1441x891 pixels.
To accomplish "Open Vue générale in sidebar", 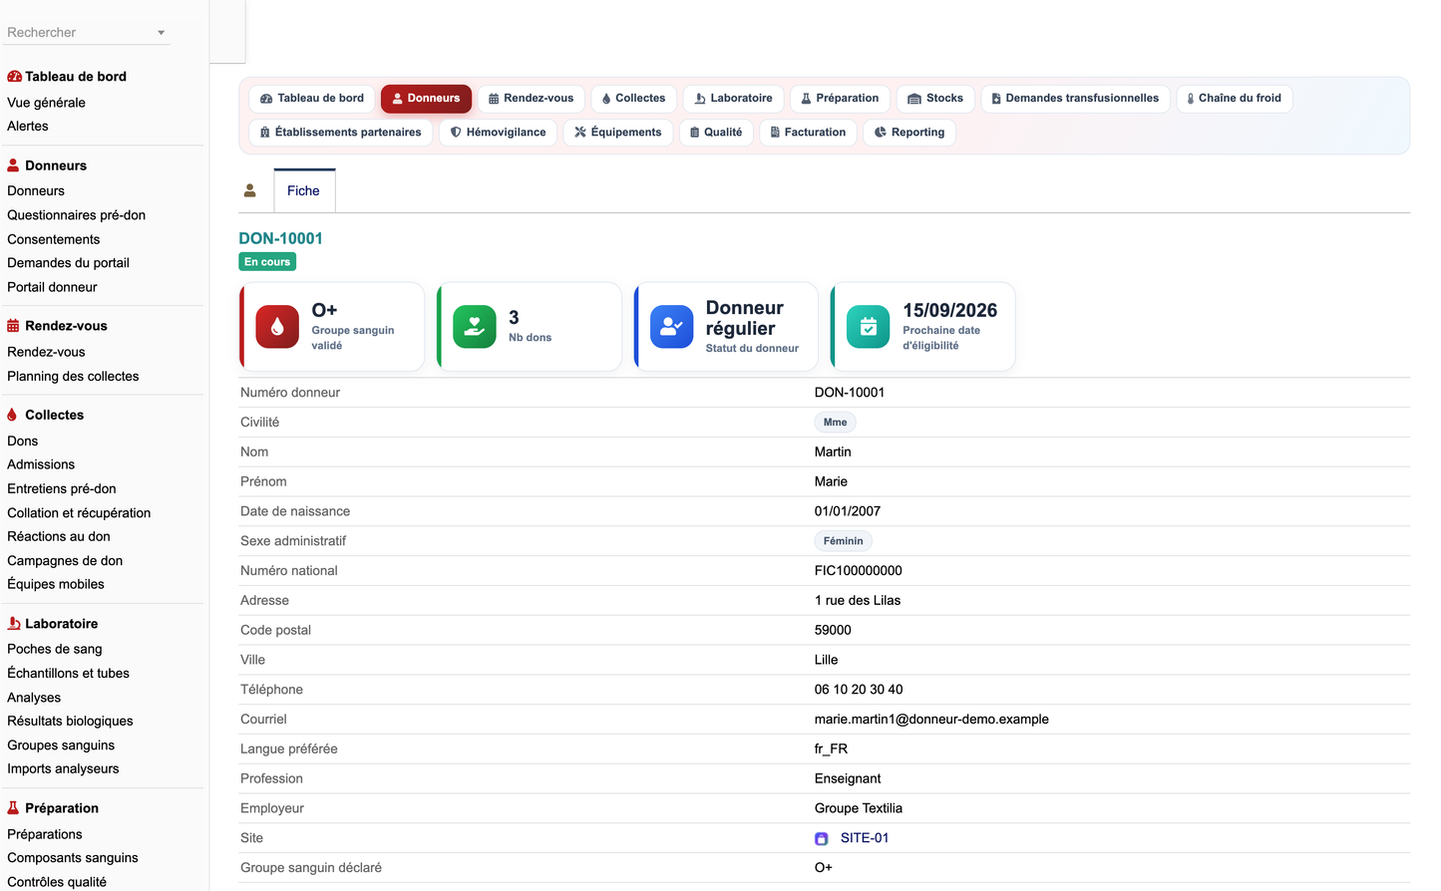I will (x=46, y=103).
